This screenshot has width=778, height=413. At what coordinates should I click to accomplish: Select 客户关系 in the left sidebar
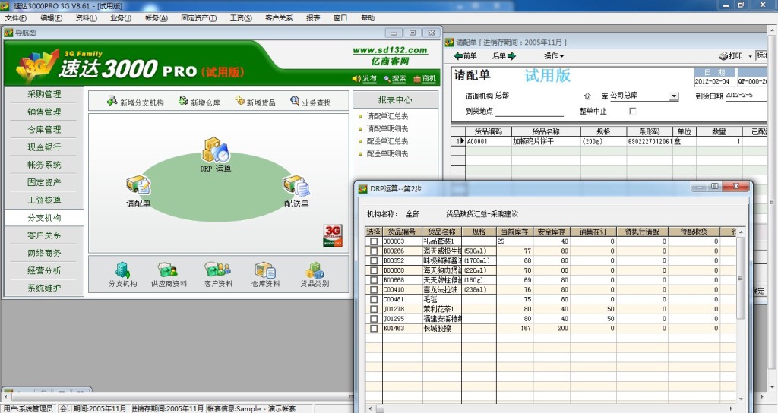click(x=44, y=235)
